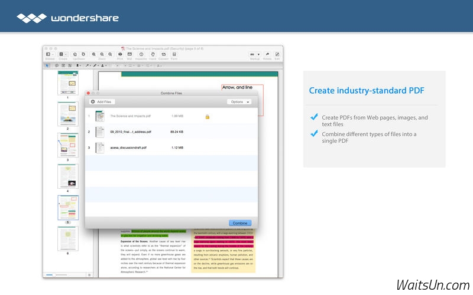
Task: Click the Mail envelope icon
Action: tap(129, 54)
